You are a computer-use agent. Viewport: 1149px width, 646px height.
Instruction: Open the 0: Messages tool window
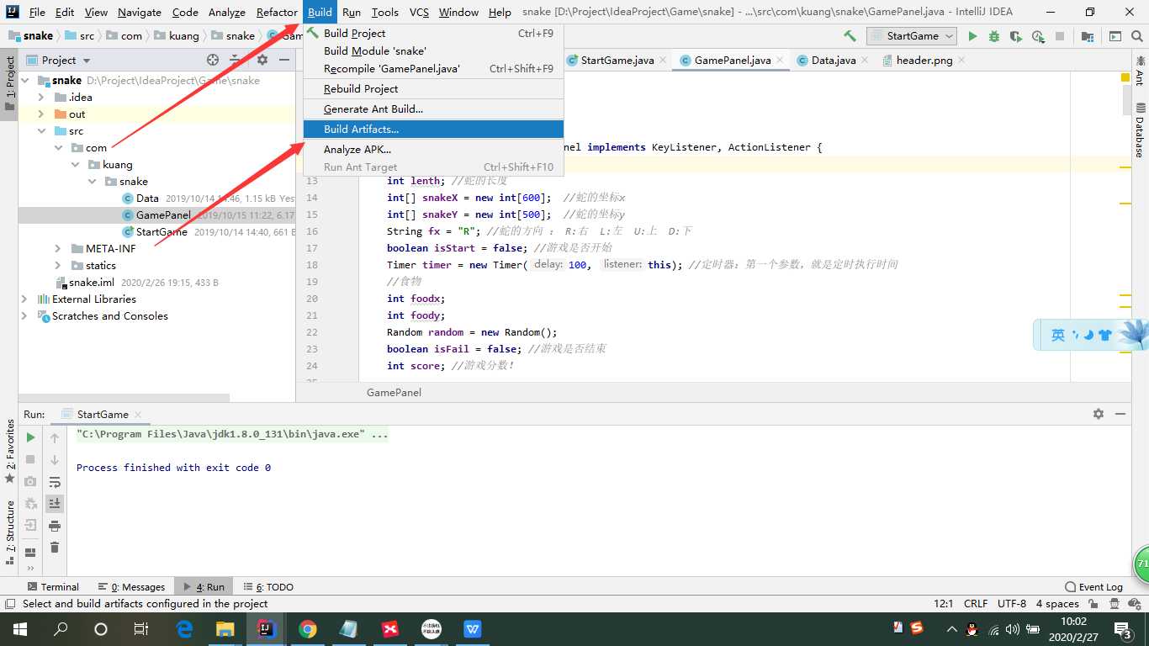[131, 587]
